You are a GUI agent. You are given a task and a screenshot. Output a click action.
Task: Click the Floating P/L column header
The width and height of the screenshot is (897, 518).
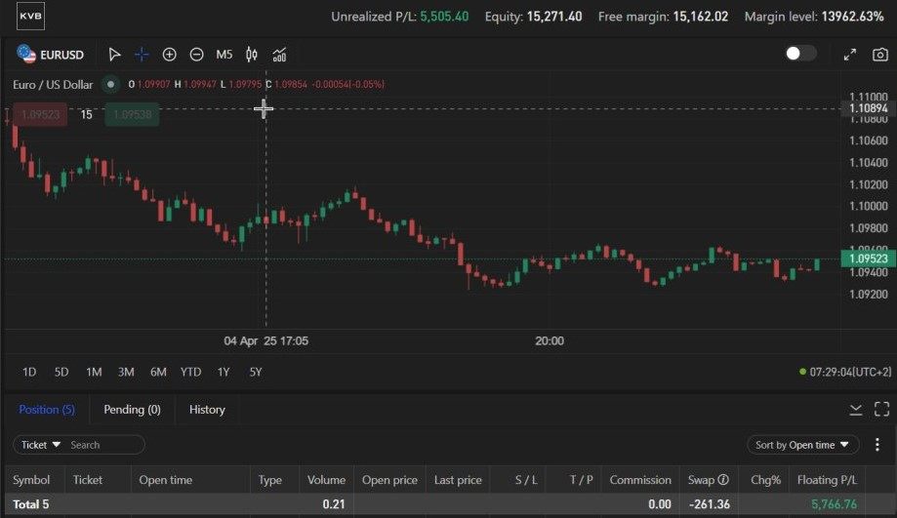827,480
